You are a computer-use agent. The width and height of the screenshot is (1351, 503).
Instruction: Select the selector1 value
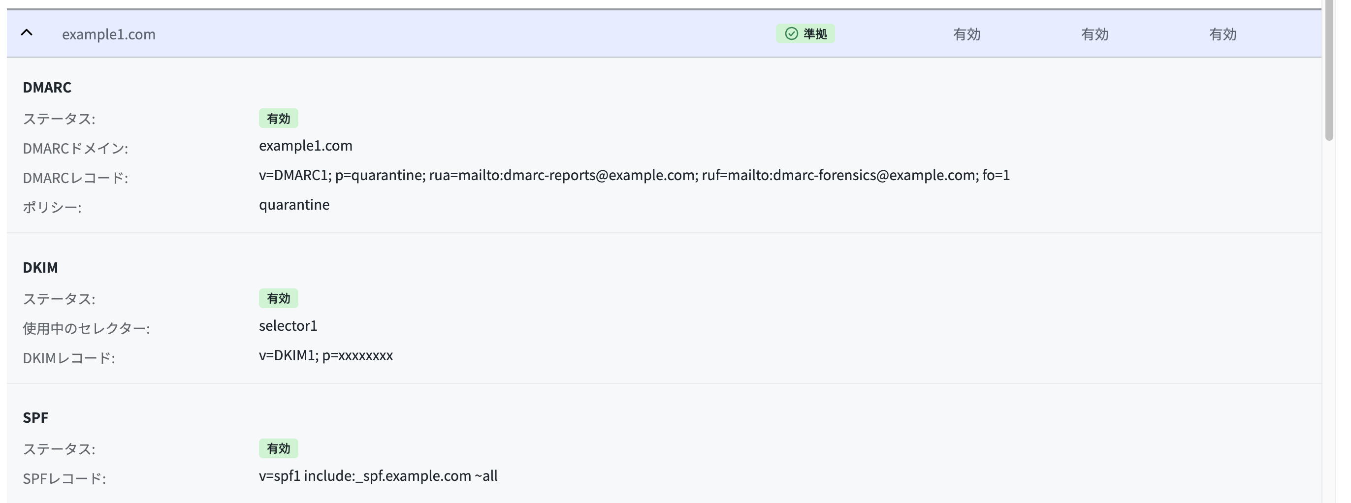click(289, 326)
